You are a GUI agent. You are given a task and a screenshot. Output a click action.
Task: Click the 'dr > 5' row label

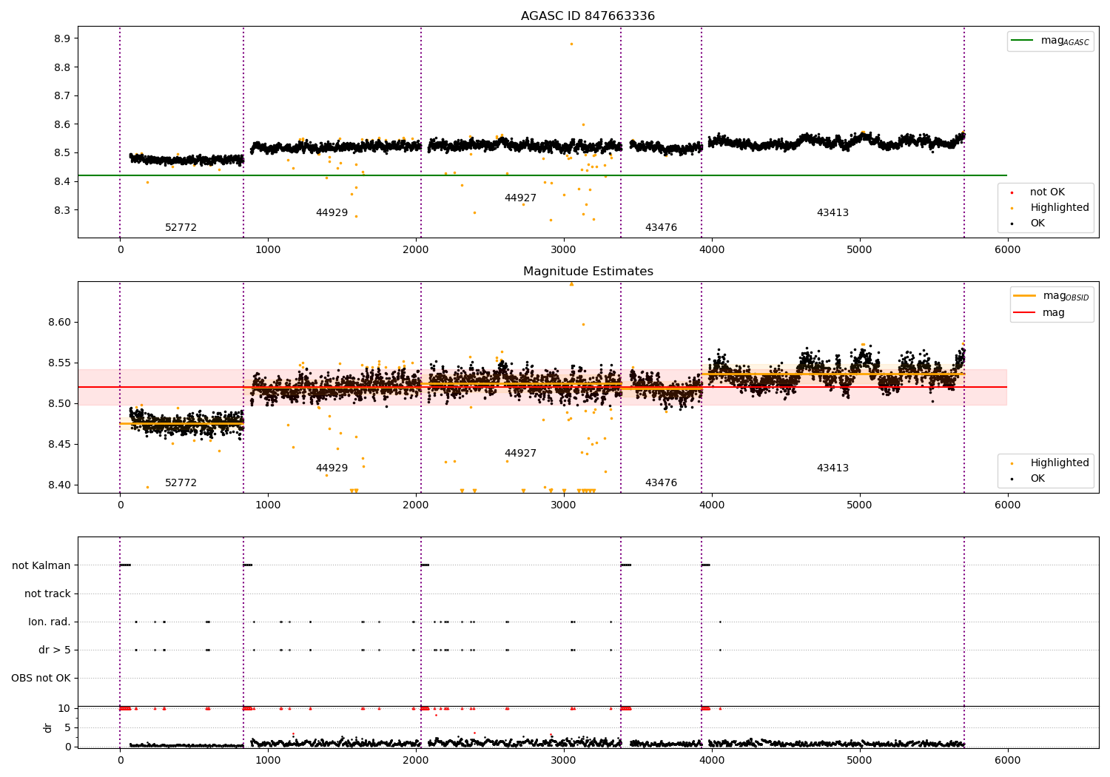coord(55,650)
